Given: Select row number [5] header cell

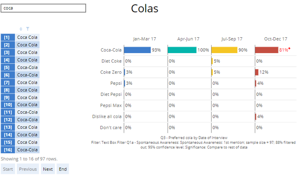Looking at the screenshot, I should pyautogui.click(x=8, y=68).
